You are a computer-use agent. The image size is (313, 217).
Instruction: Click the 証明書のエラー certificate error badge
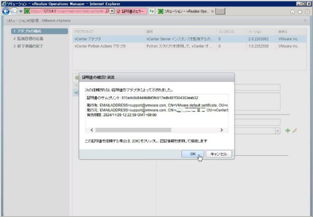click(x=131, y=12)
